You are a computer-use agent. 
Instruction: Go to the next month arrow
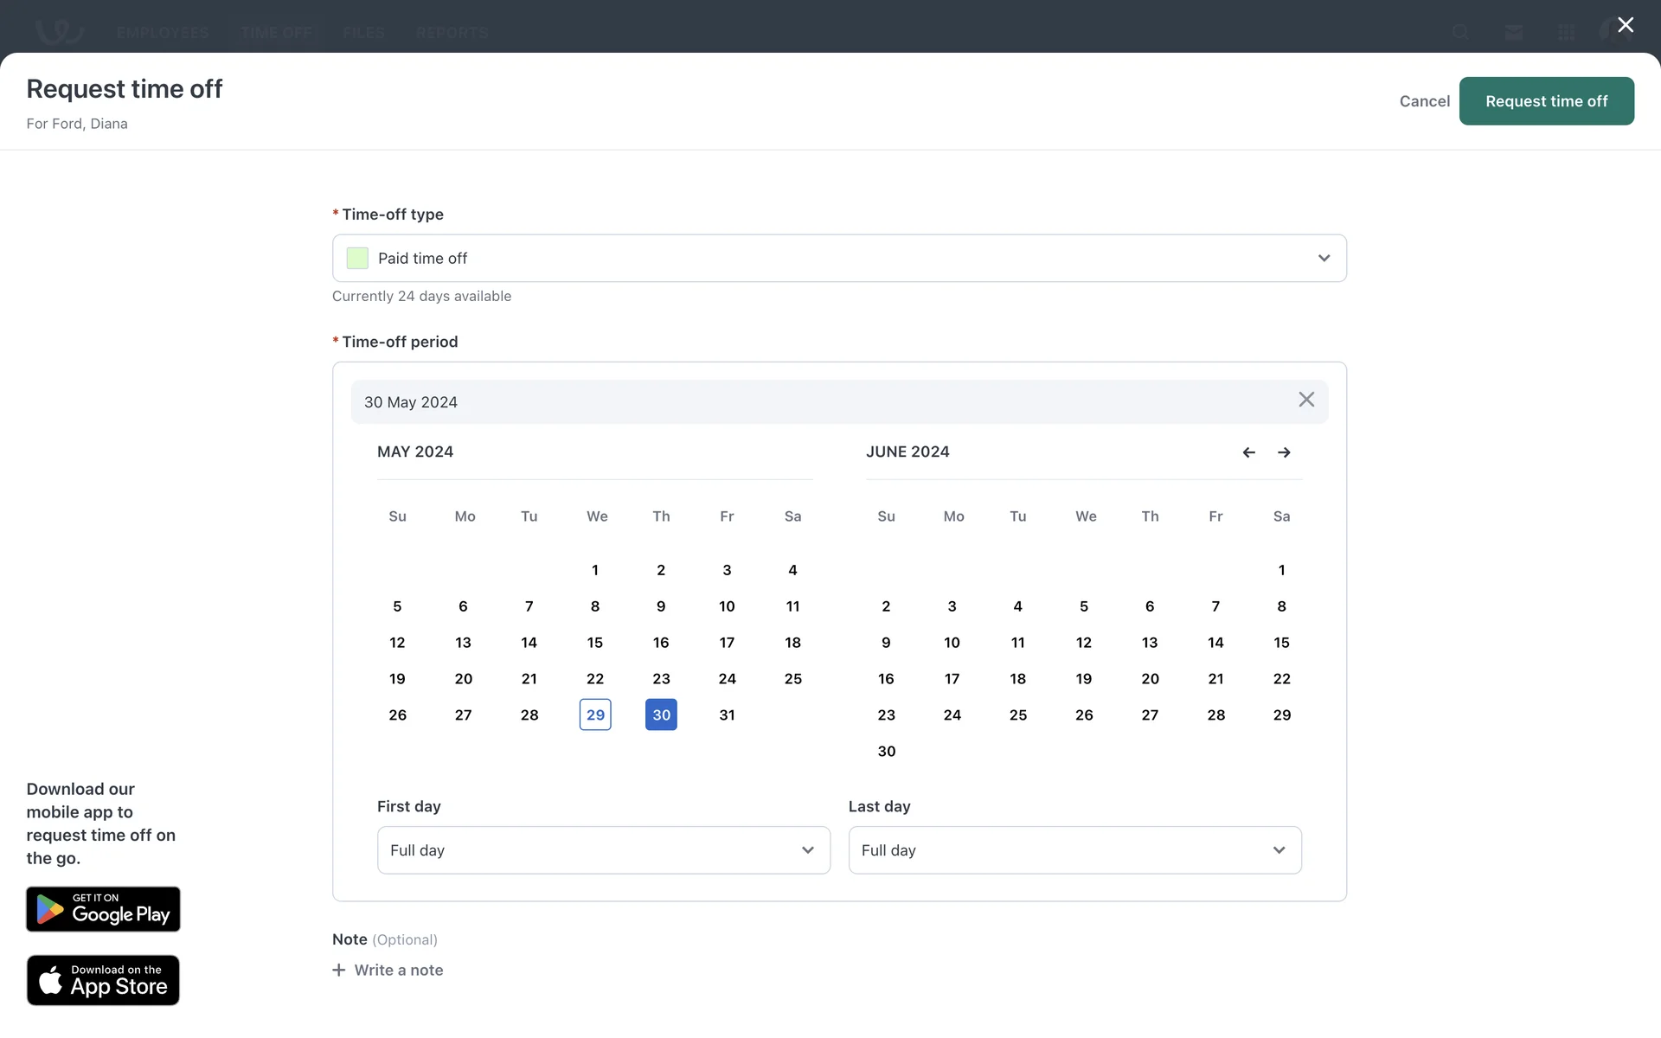[1284, 452]
